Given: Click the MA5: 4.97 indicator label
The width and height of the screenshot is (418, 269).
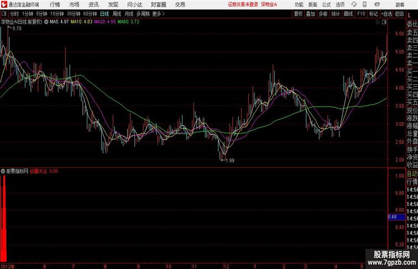Looking at the screenshot, I should click(x=59, y=22).
